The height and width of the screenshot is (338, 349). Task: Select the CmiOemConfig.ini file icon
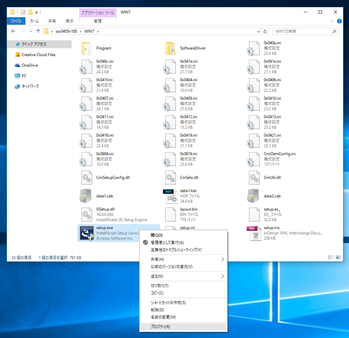(x=254, y=159)
